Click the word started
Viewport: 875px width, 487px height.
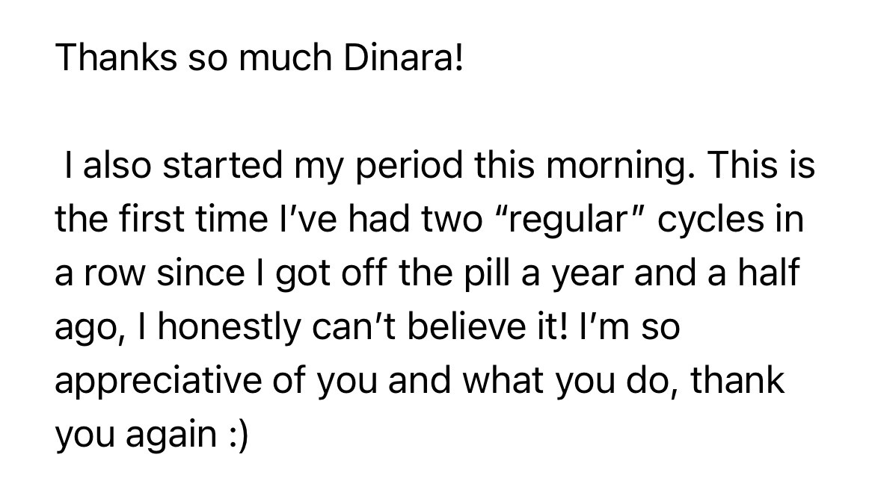coord(223,167)
